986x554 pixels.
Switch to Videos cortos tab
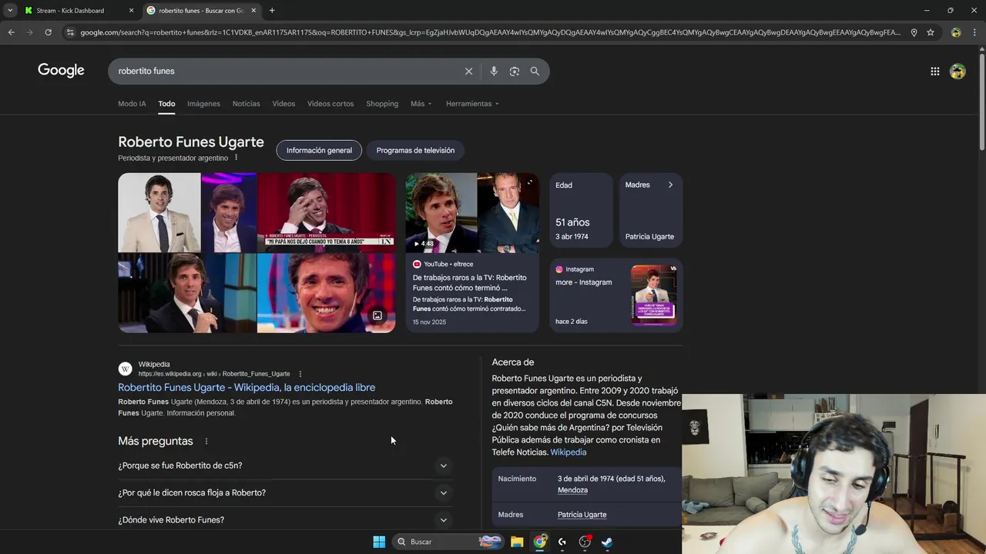(x=330, y=104)
